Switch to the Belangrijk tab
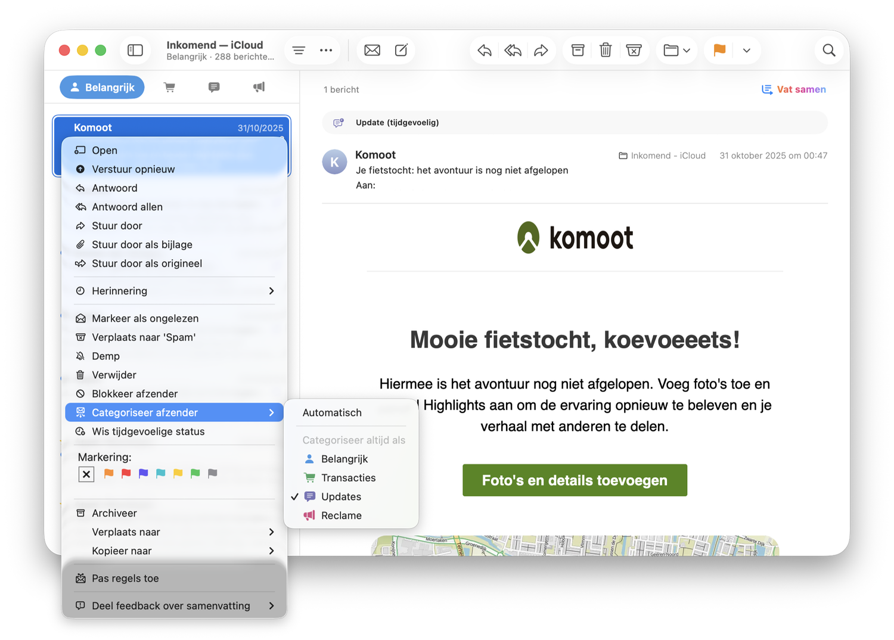The image size is (894, 640). (x=102, y=88)
